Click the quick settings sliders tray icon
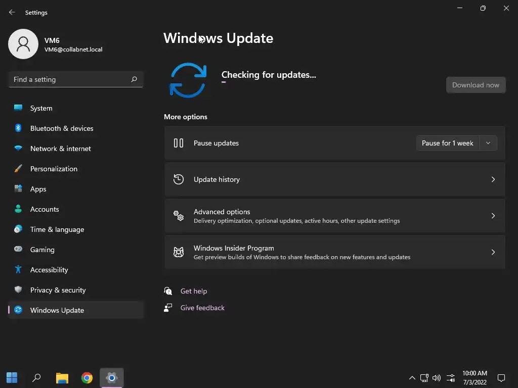This screenshot has width=518, height=388. coord(451,378)
